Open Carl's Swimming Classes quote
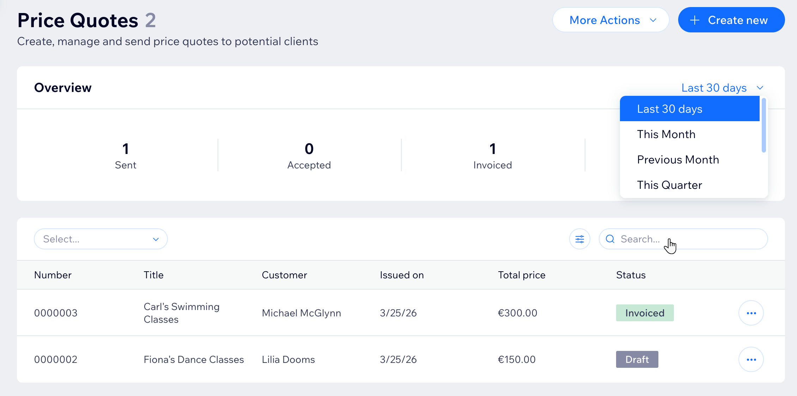 pyautogui.click(x=181, y=313)
